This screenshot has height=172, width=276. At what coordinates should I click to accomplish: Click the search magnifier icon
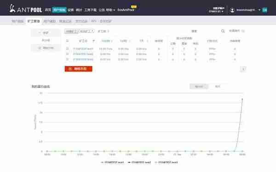(x=223, y=31)
